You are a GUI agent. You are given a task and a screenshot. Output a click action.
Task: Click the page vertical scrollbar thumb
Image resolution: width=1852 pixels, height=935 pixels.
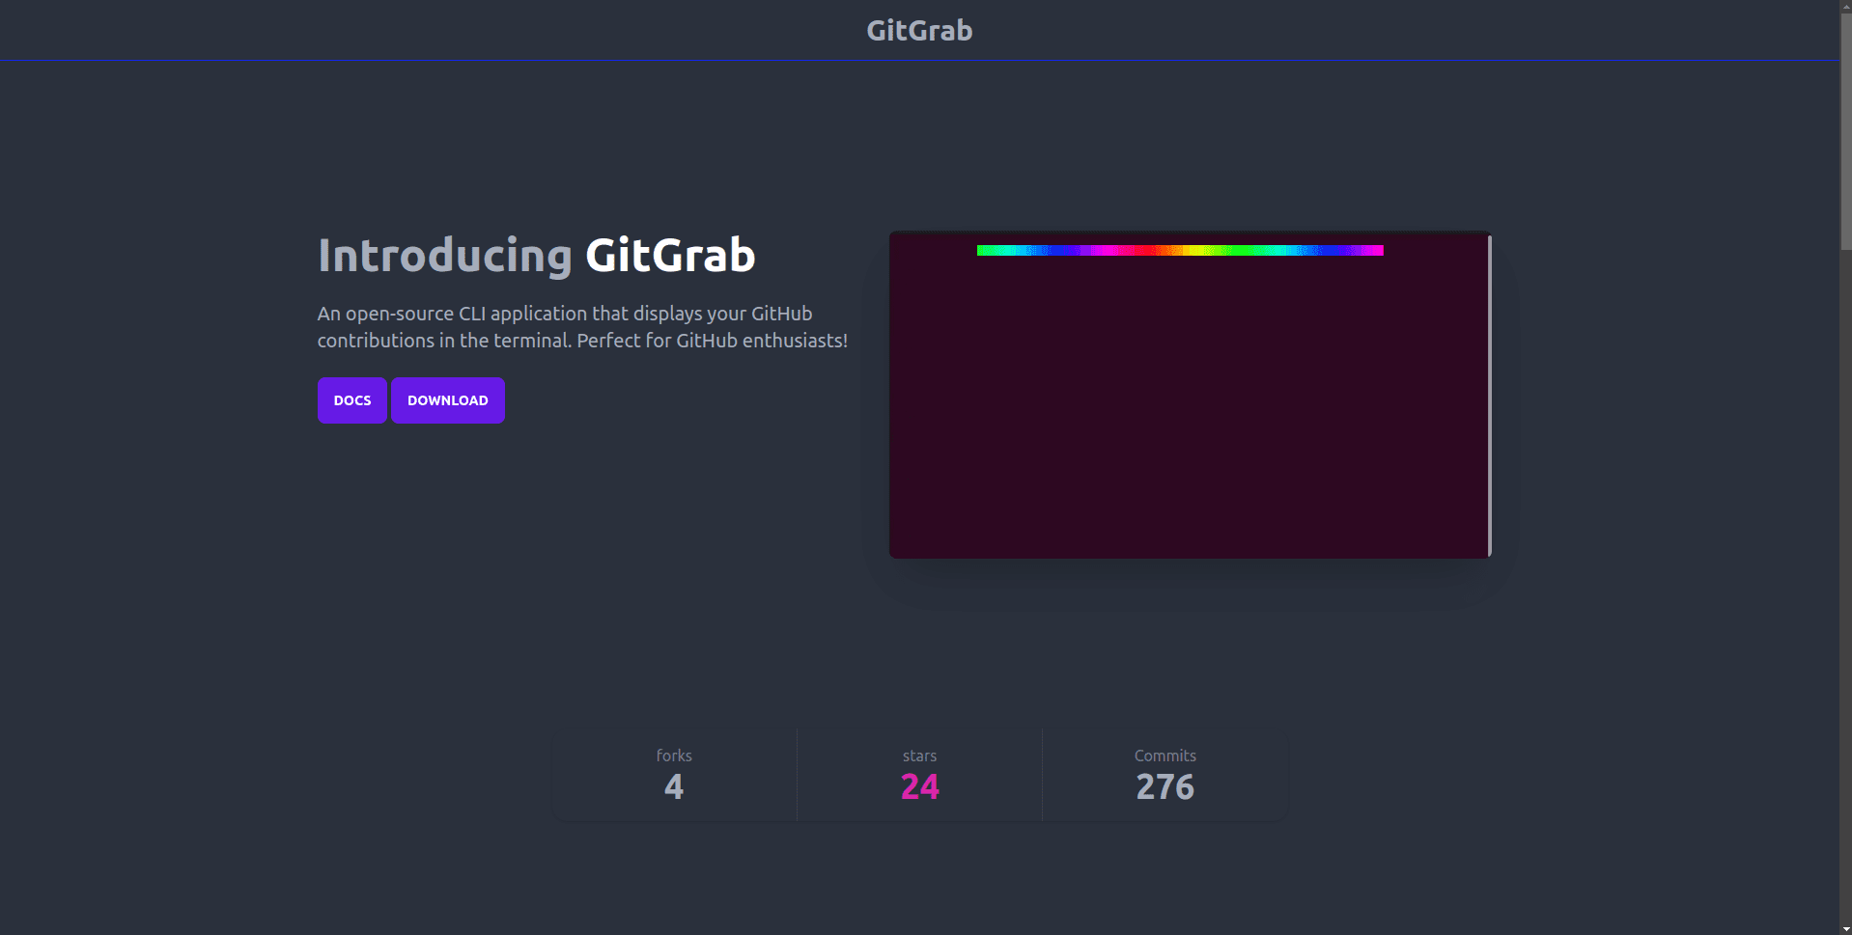click(1845, 130)
